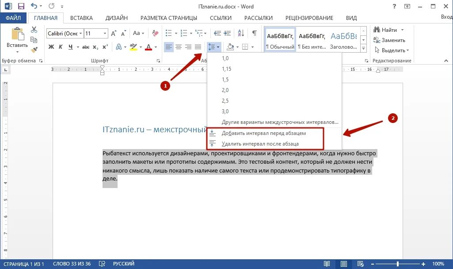Center align the text
Viewport: 453px width, 269px height.
tap(179, 47)
